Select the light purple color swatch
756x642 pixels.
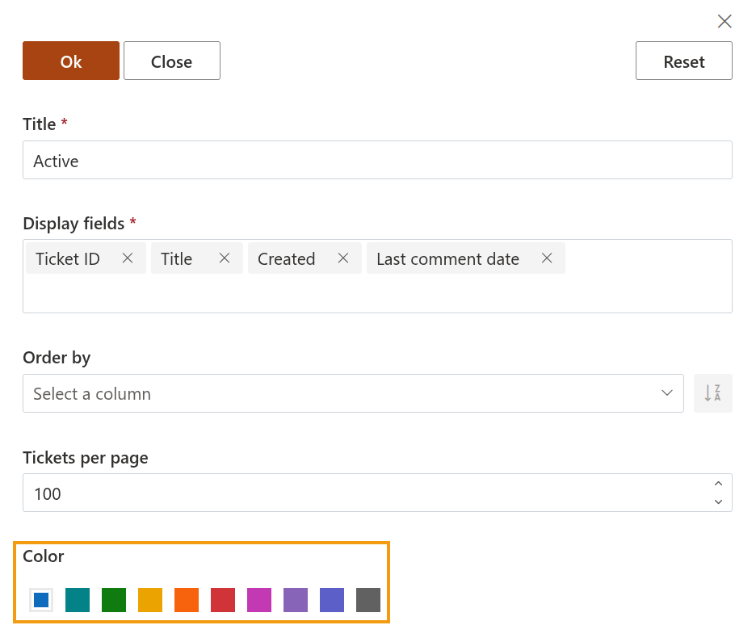pos(296,599)
